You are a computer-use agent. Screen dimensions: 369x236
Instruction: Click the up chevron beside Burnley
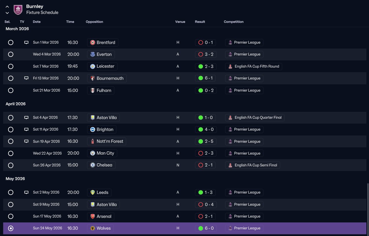[x=7, y=7]
